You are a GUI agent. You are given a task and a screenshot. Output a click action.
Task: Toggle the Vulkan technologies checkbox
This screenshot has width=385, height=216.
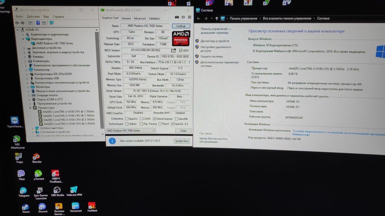coord(127,124)
